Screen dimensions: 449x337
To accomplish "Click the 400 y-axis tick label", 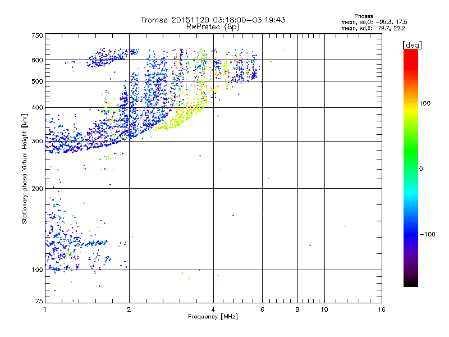I will (37, 108).
